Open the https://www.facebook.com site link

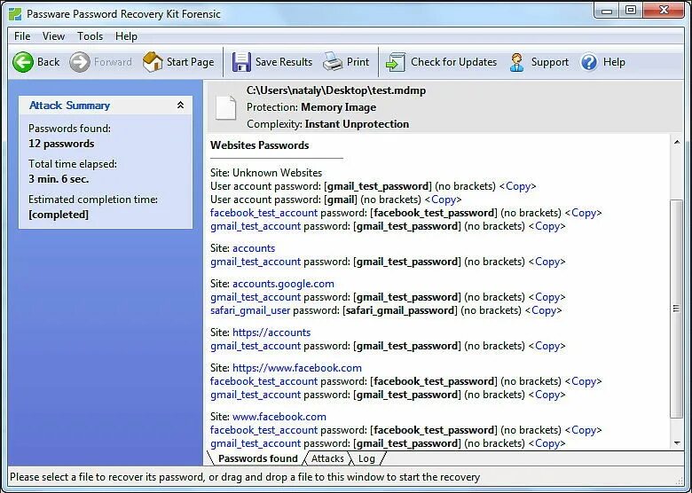coord(297,368)
